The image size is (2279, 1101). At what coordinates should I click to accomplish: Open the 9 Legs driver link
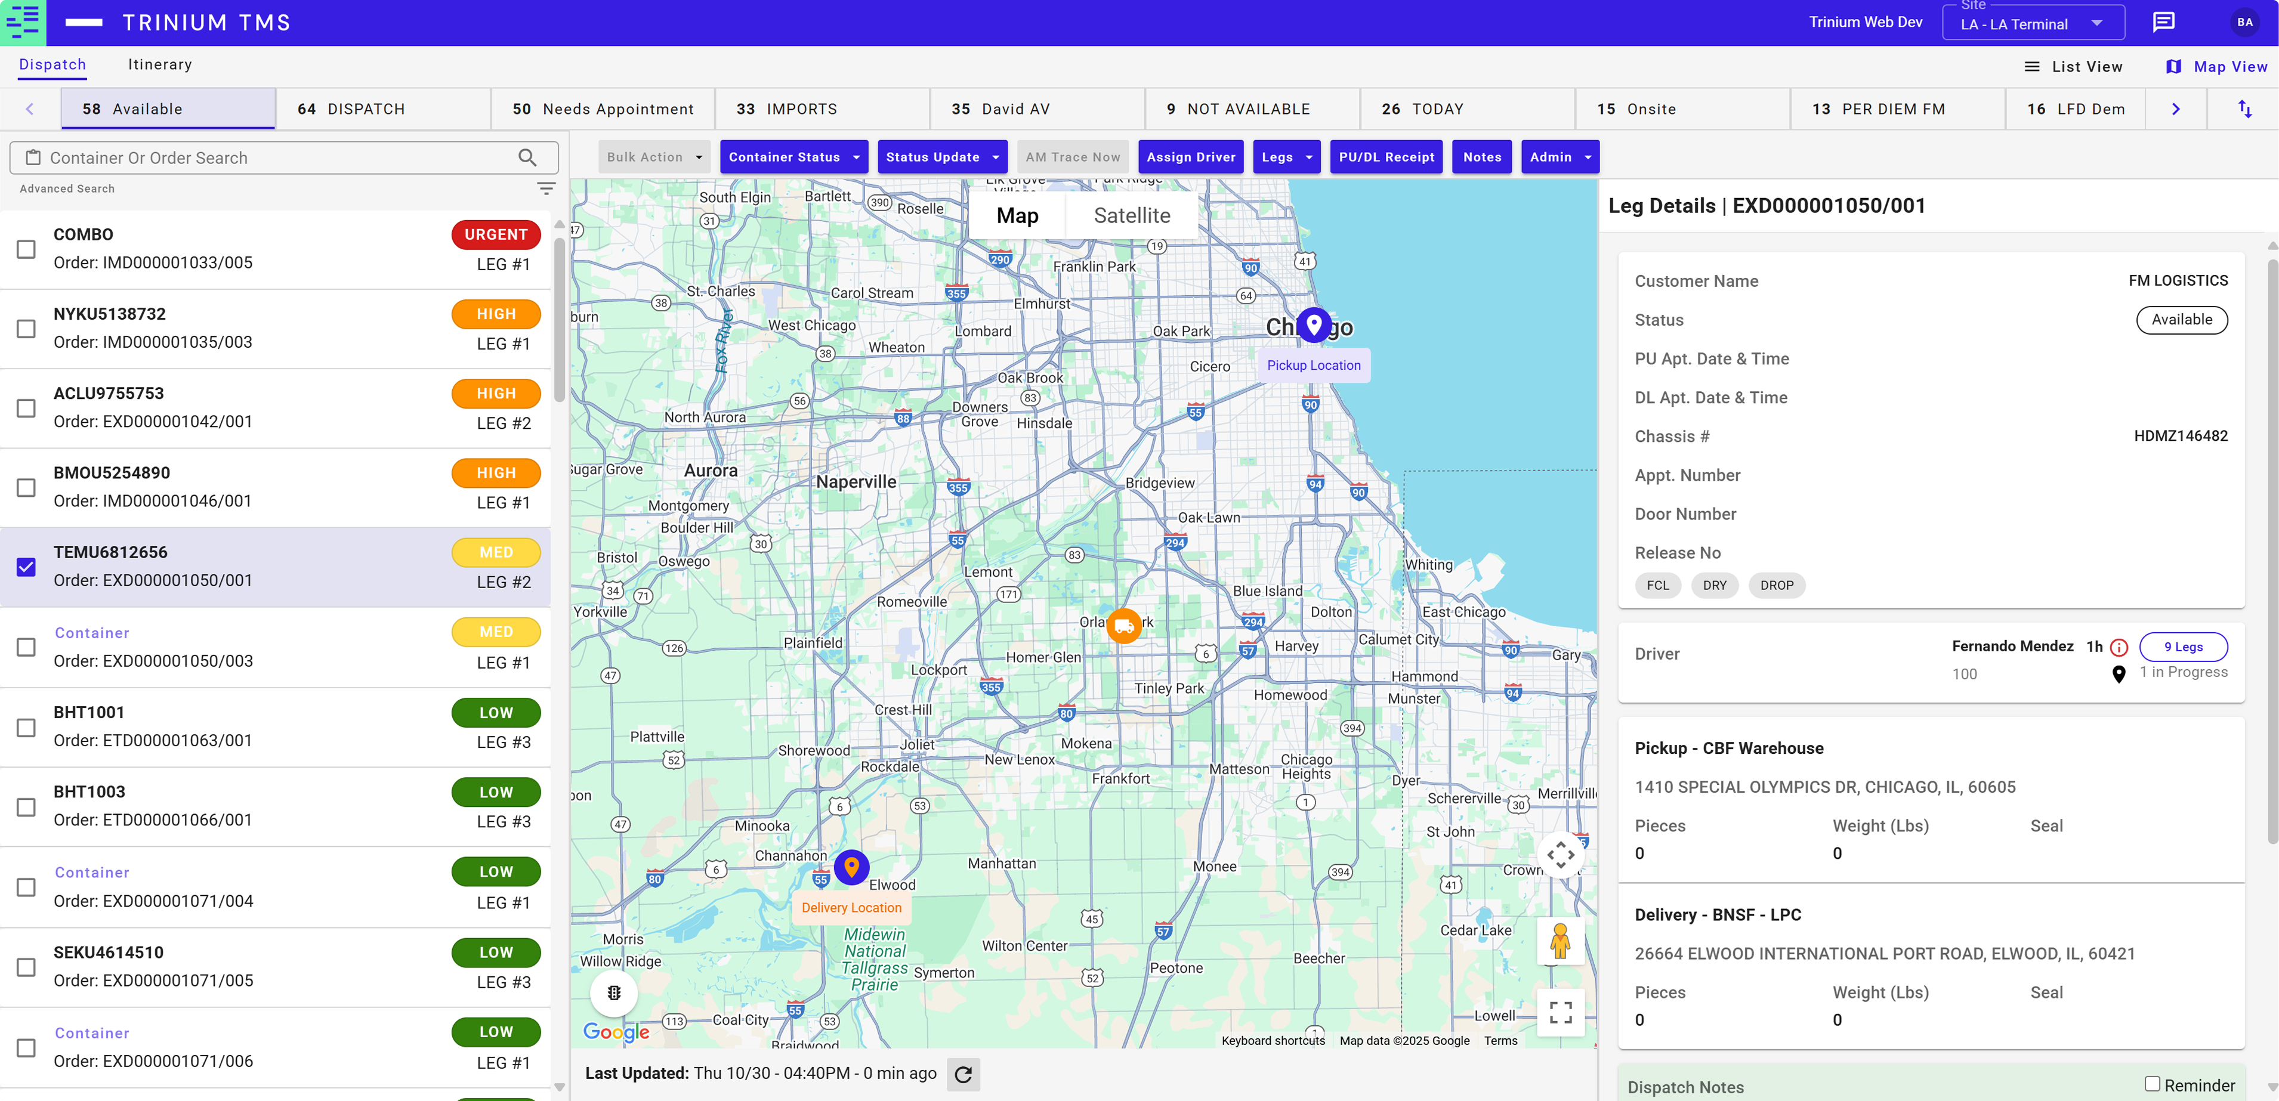click(2182, 647)
